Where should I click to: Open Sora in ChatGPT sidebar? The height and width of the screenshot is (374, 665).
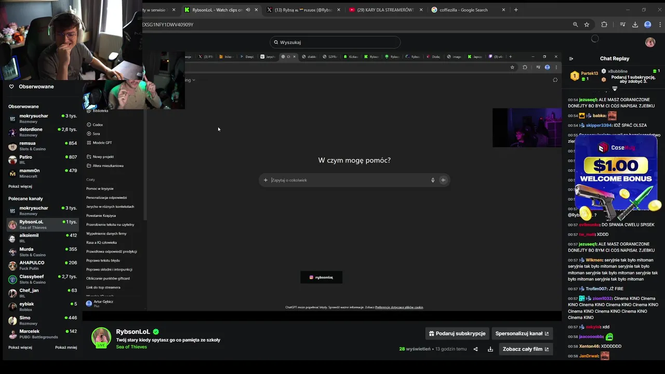pos(96,133)
